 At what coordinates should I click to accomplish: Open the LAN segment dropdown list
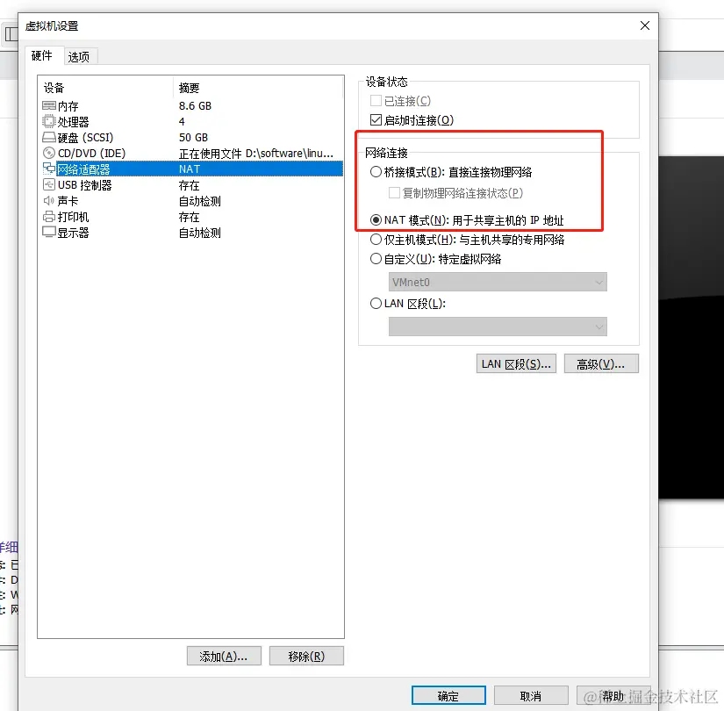[498, 327]
